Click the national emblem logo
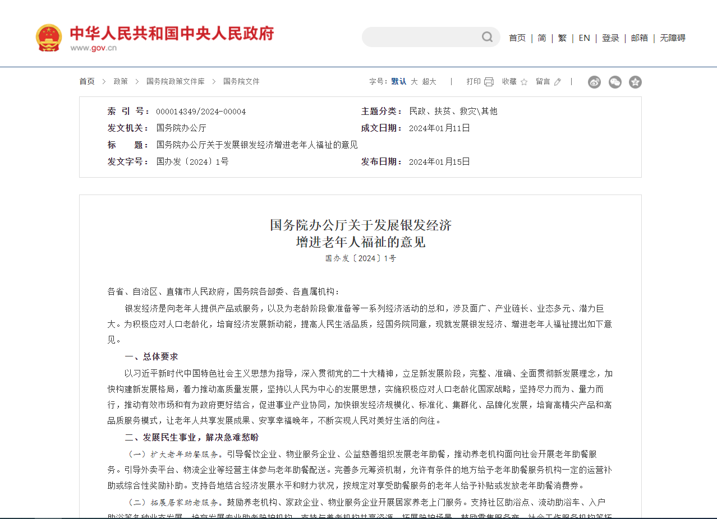The width and height of the screenshot is (717, 519). (49, 38)
